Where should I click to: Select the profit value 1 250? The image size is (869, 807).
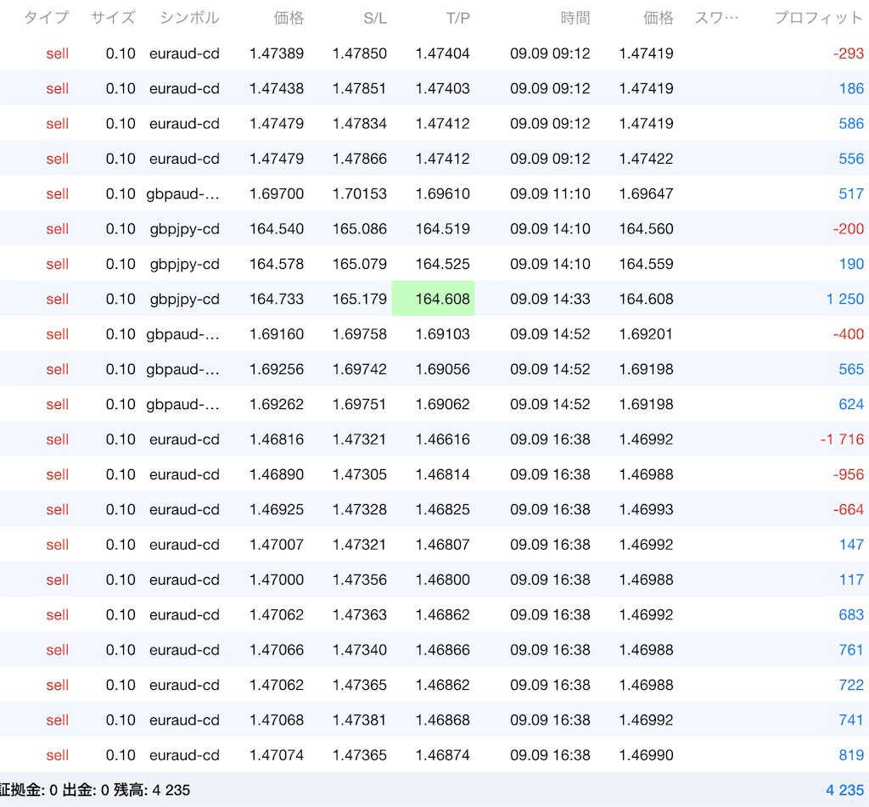click(845, 299)
